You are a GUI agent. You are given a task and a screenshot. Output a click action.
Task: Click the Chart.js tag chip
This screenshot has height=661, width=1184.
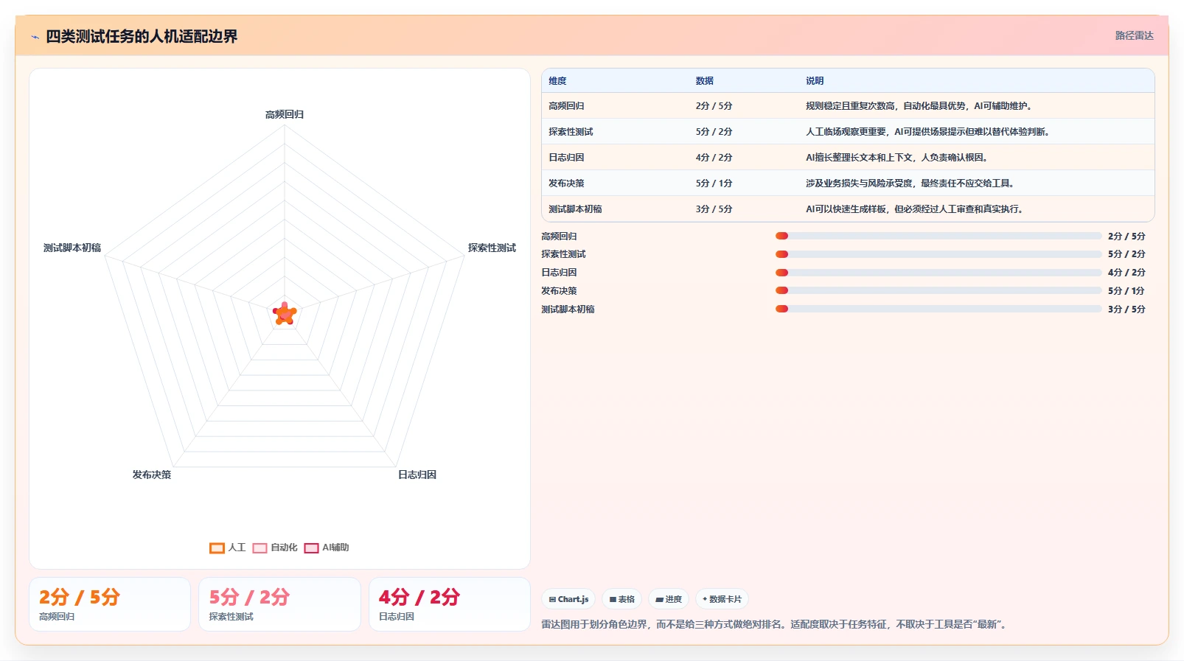click(x=568, y=599)
